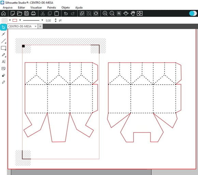Click the hatched fill color swatch

4,20
